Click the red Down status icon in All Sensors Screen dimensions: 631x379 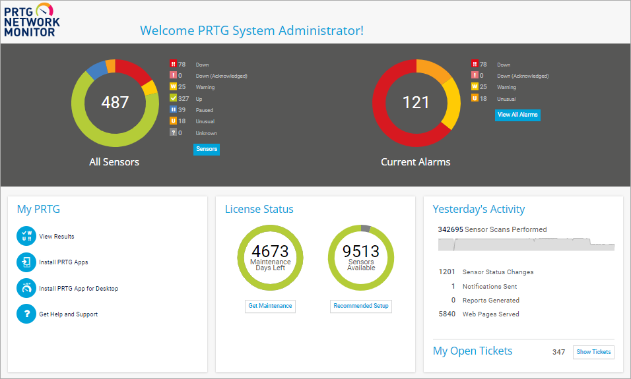pyautogui.click(x=173, y=65)
